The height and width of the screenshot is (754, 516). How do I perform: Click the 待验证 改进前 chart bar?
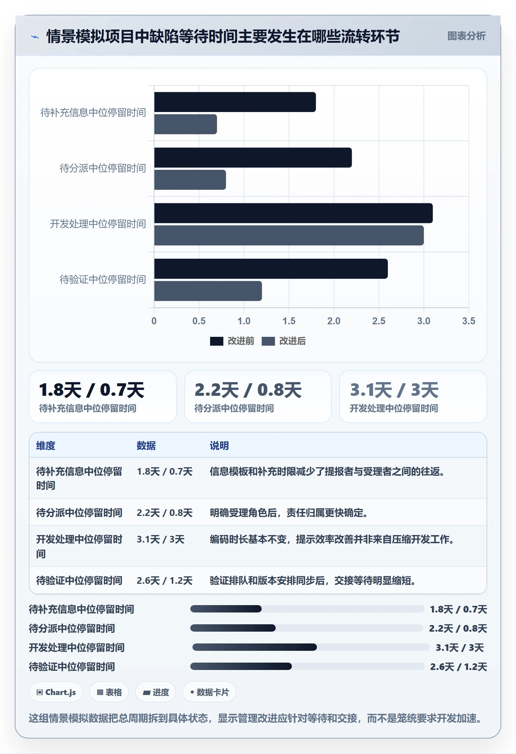tap(271, 269)
